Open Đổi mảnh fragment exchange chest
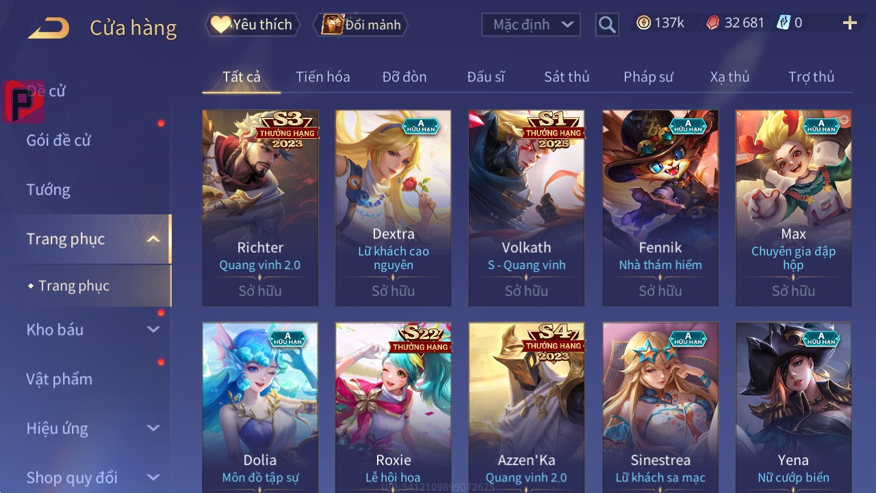The image size is (876, 493). click(x=361, y=25)
